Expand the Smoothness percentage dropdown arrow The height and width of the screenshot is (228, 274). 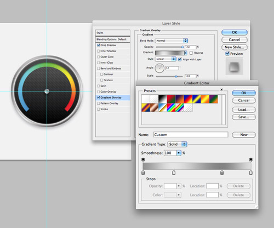coord(179,153)
